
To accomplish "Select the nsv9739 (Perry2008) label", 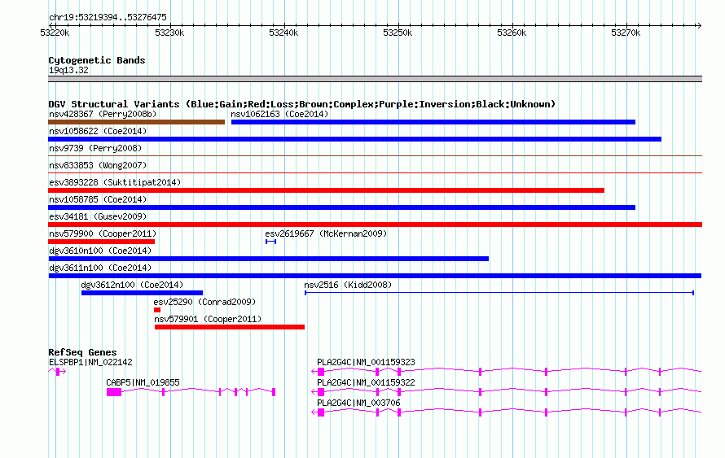I will (95, 148).
